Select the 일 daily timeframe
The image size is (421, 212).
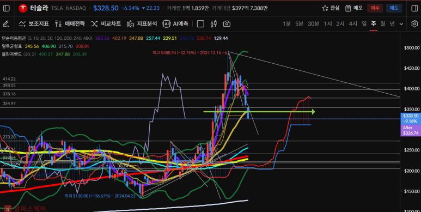364,24
